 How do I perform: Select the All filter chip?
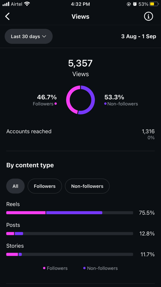[15, 186]
